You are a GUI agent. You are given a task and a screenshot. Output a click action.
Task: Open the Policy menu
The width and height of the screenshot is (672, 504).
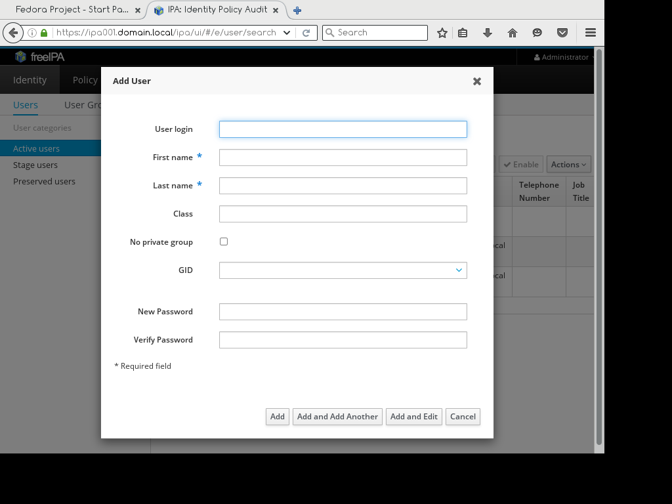[x=85, y=79]
